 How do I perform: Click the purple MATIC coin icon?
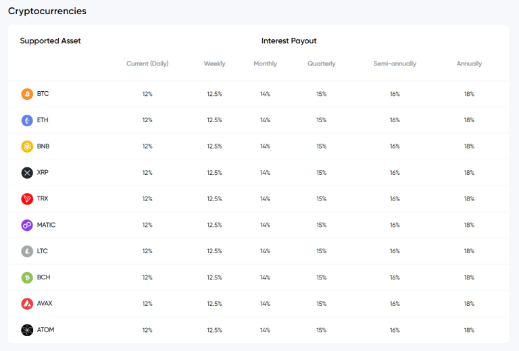(27, 225)
